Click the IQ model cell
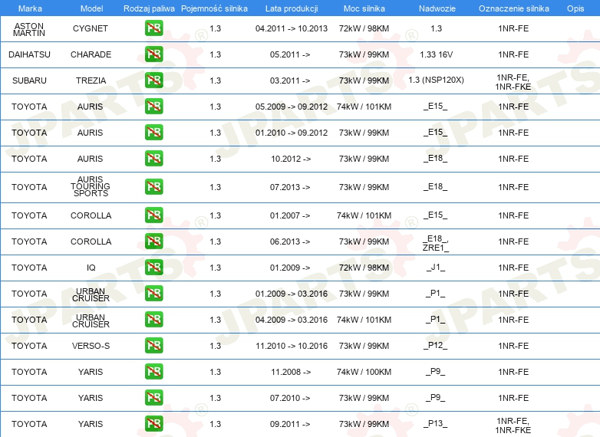 (91, 268)
